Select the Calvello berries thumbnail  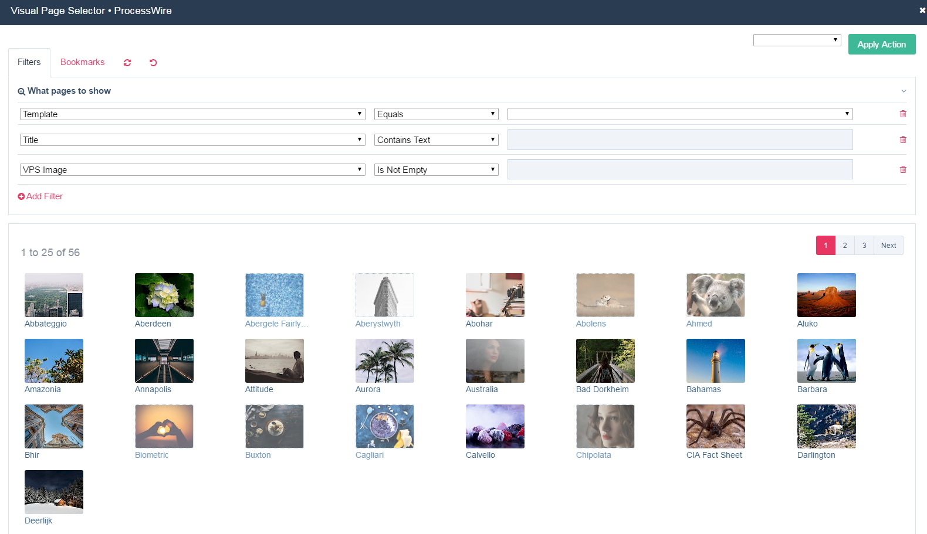(495, 426)
